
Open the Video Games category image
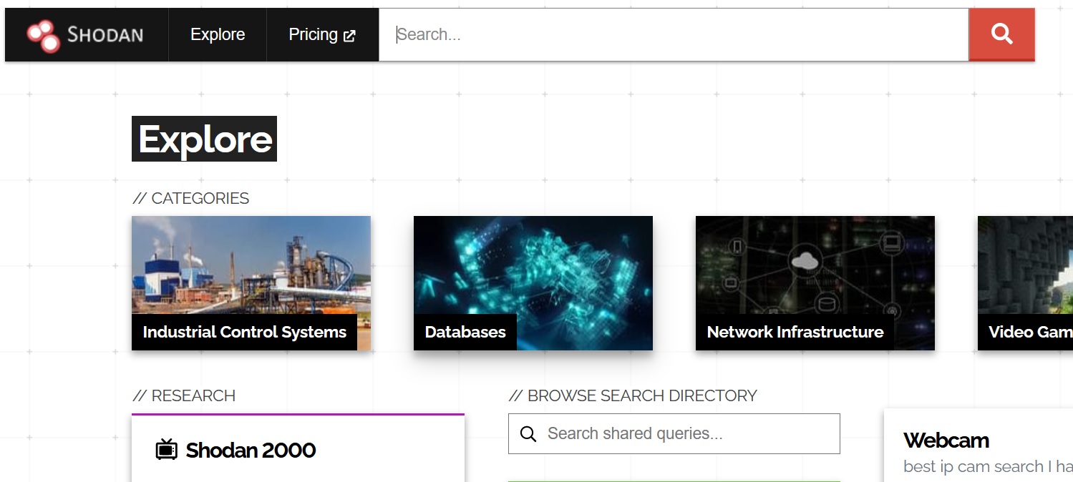[1025, 272]
